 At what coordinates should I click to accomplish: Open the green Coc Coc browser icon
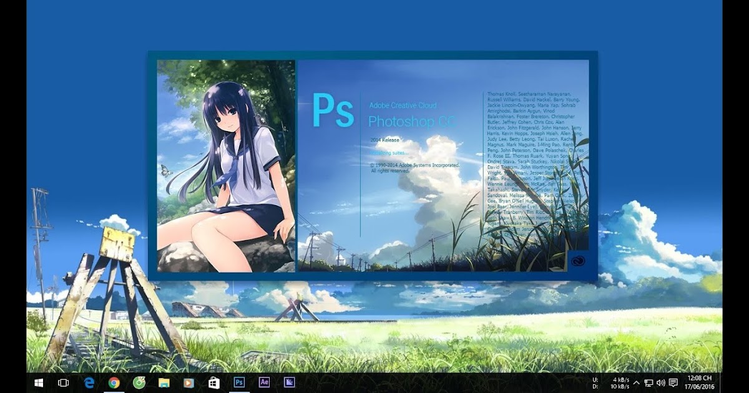click(139, 382)
